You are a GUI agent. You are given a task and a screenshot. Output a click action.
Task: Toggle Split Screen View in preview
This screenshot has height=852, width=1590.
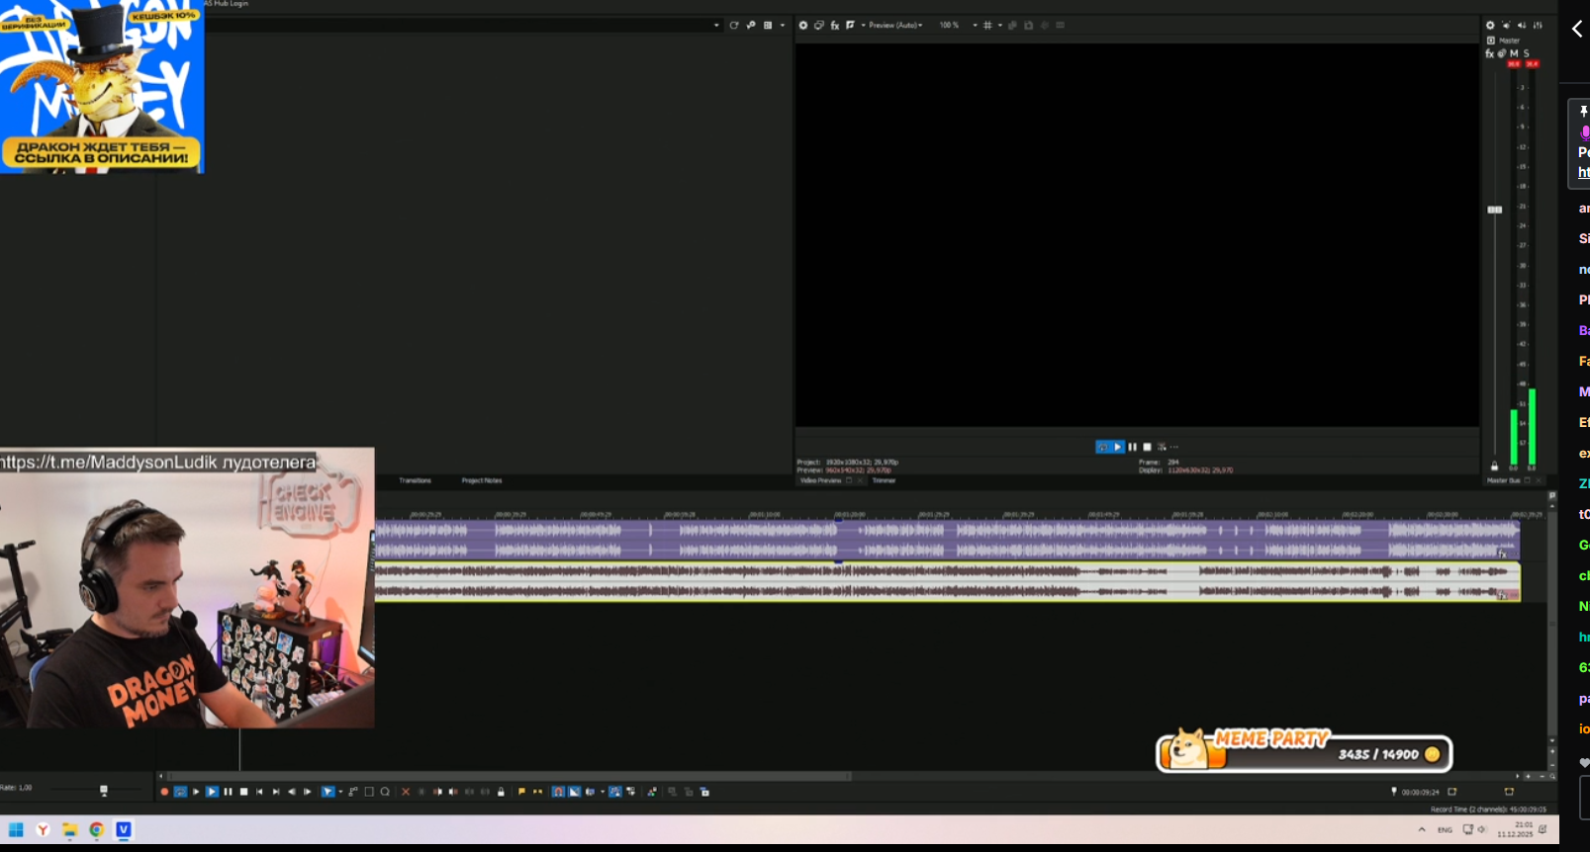point(850,26)
